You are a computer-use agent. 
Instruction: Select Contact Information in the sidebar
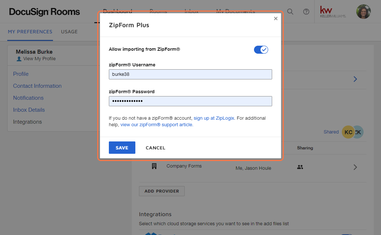37,86
